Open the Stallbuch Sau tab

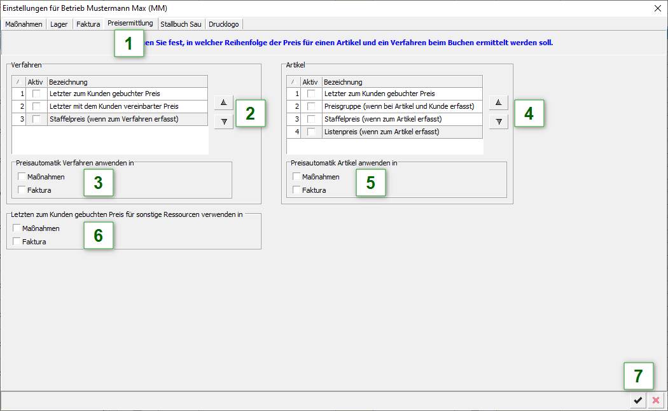(x=181, y=24)
